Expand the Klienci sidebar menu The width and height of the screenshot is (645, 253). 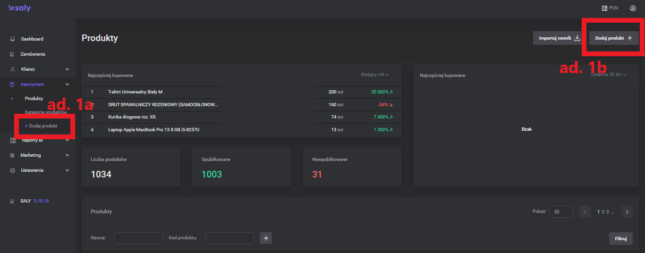point(67,69)
